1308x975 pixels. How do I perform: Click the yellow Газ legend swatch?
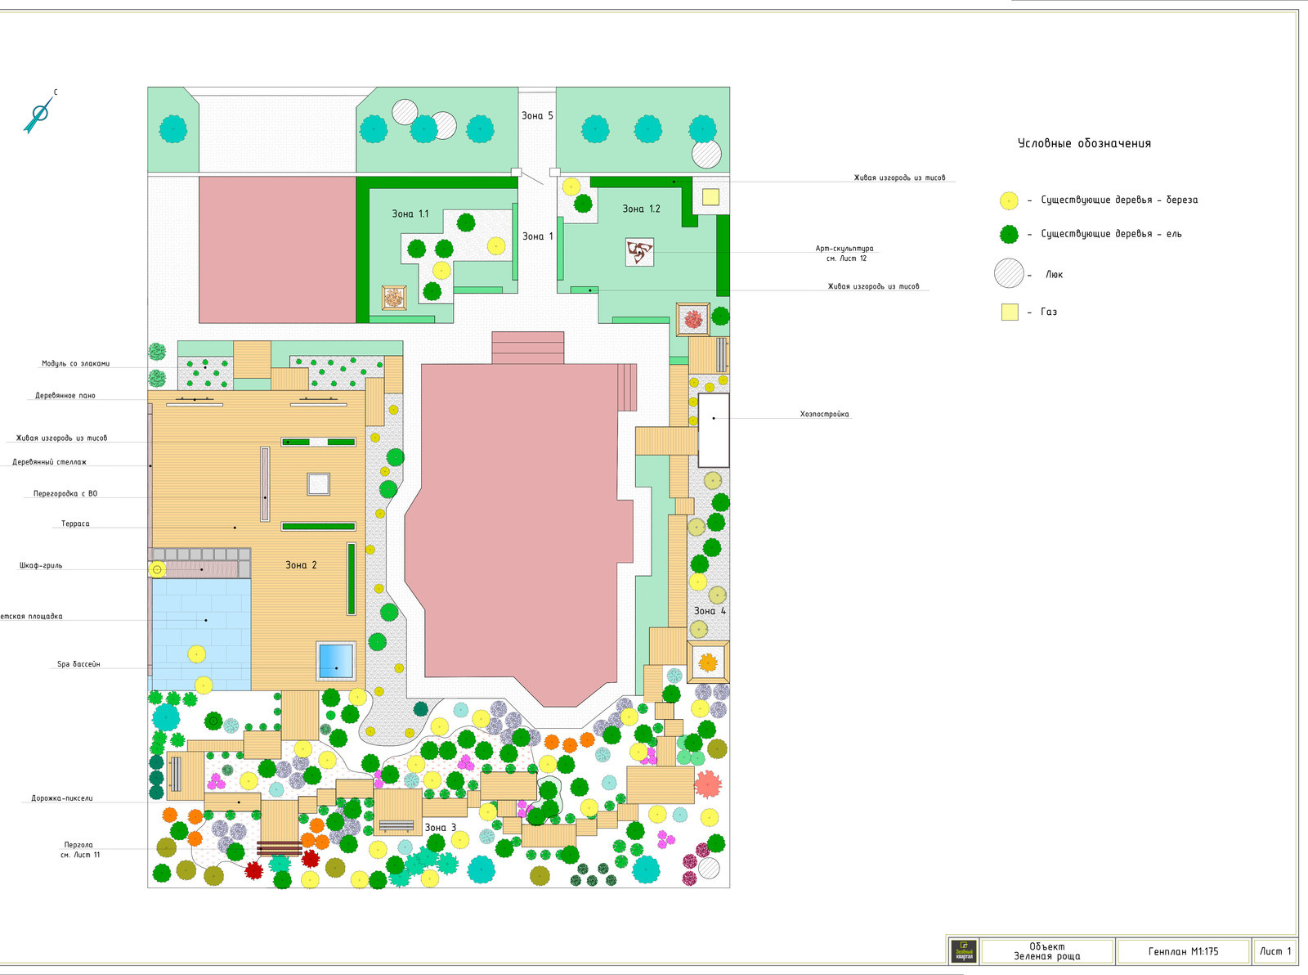point(1010,312)
